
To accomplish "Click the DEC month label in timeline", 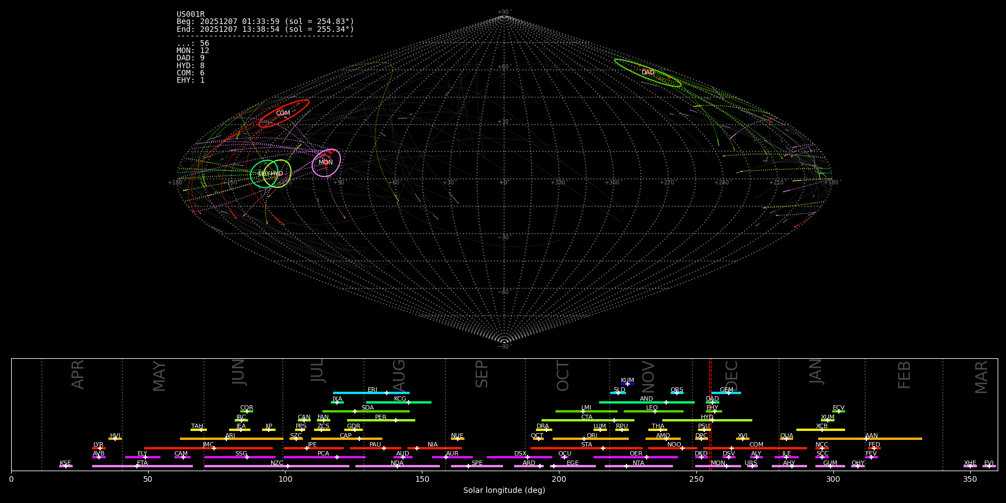I will pos(732,376).
